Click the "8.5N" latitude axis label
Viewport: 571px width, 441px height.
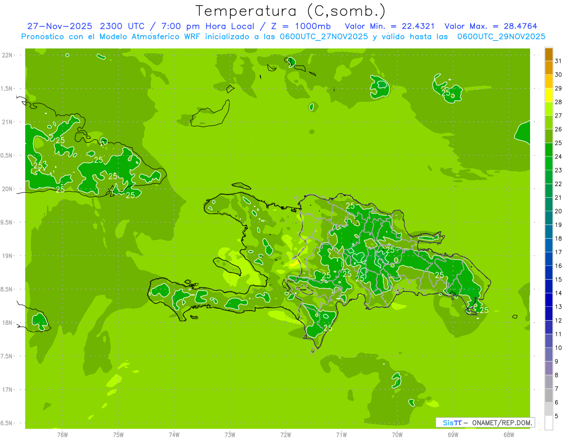pyautogui.click(x=7, y=289)
